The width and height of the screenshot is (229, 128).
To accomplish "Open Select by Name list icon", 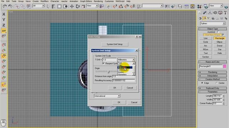I will pos(53,6).
